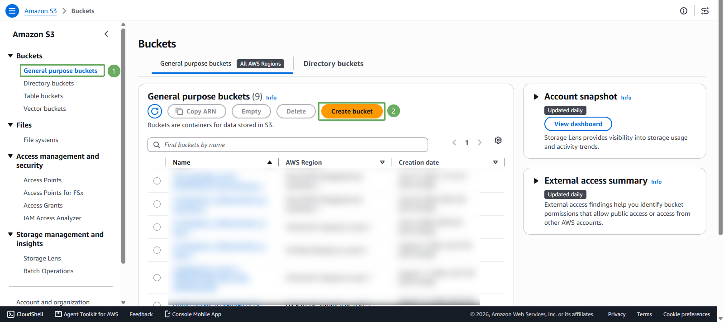
Task: Click the Create bucket button
Action: point(352,111)
